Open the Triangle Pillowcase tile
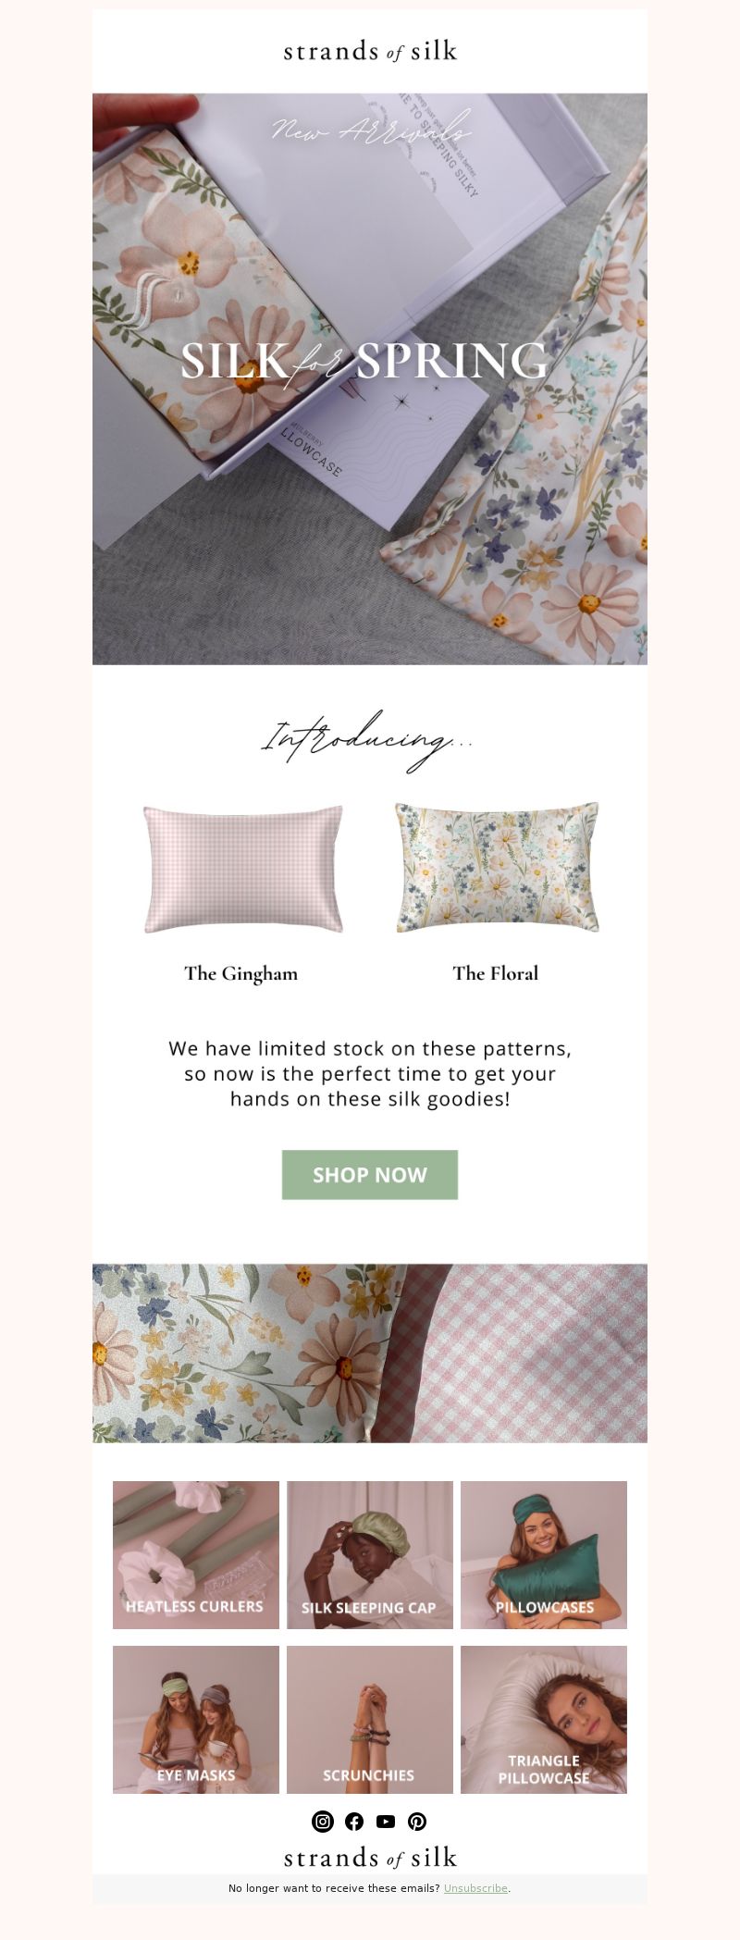Screen dimensions: 740x1940 pyautogui.click(x=544, y=1719)
